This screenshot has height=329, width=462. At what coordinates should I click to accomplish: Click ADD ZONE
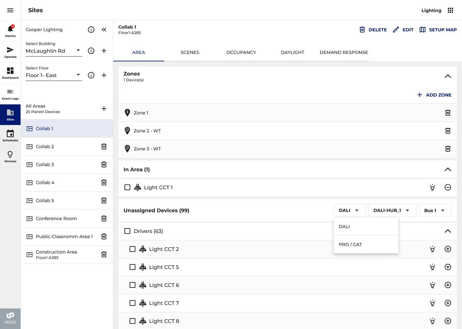coord(434,95)
